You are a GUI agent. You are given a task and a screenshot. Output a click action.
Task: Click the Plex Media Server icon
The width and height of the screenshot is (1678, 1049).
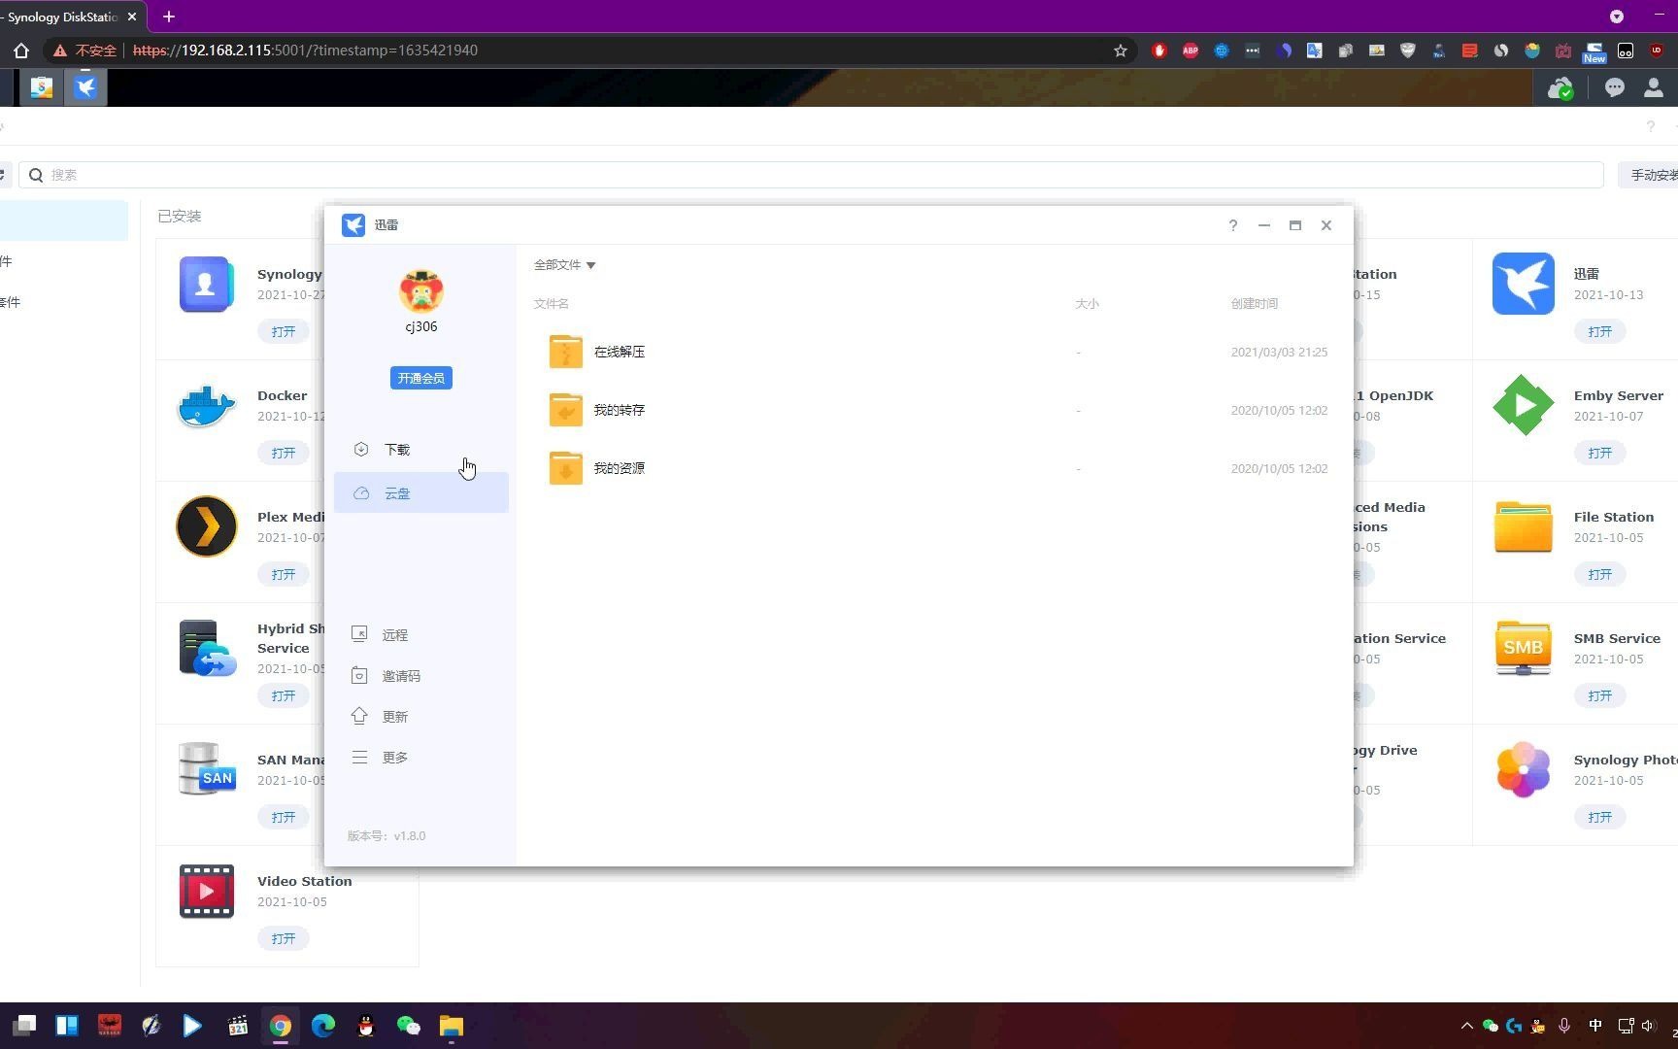tap(206, 526)
